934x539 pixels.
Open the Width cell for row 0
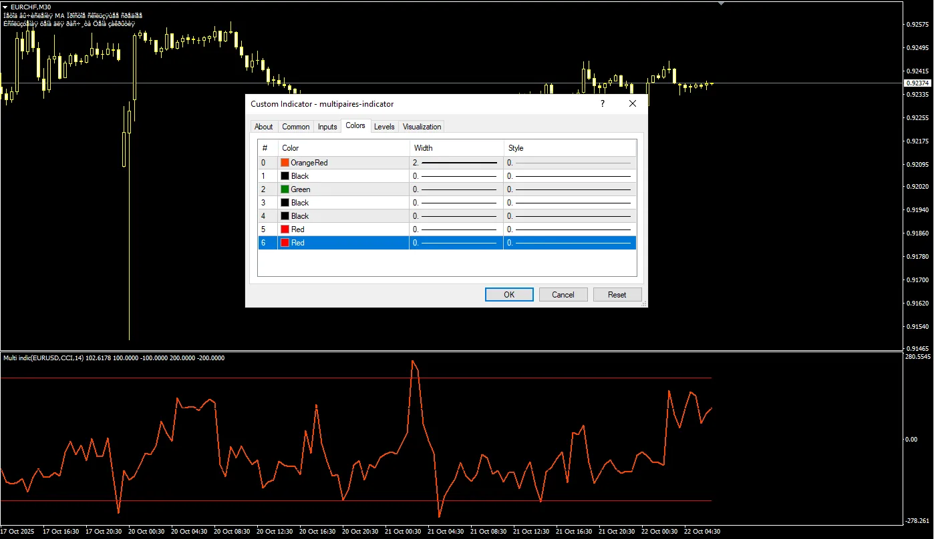point(456,163)
